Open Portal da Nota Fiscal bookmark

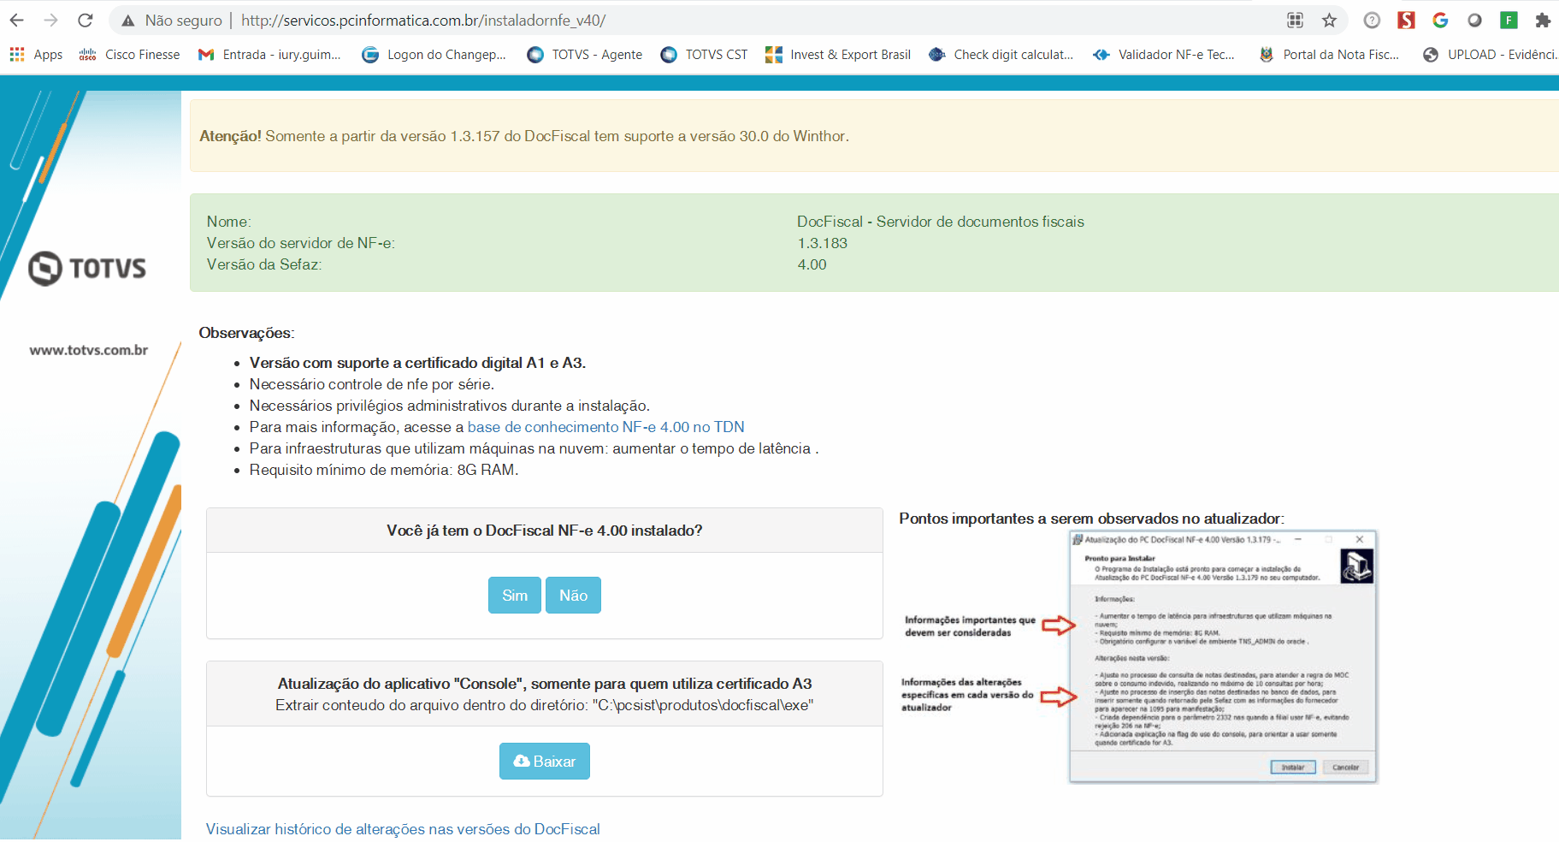tap(1329, 55)
